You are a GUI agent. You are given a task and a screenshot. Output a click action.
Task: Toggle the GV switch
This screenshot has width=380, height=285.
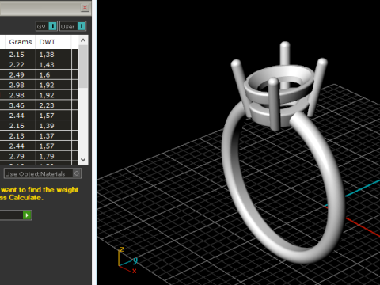tap(47, 26)
